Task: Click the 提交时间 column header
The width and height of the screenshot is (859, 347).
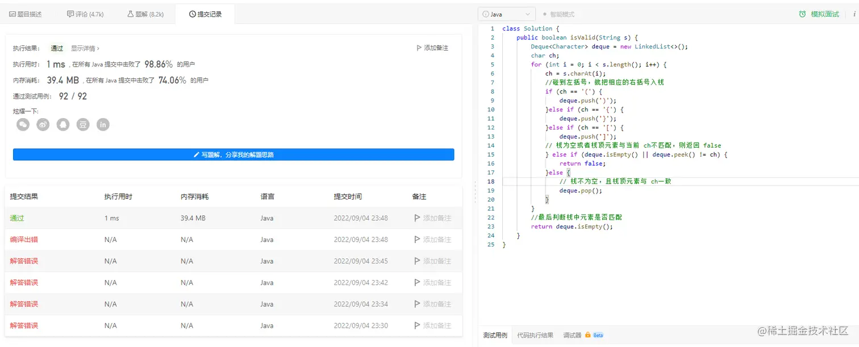Action: tap(348, 197)
